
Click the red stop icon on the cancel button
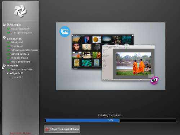click(x=47, y=129)
